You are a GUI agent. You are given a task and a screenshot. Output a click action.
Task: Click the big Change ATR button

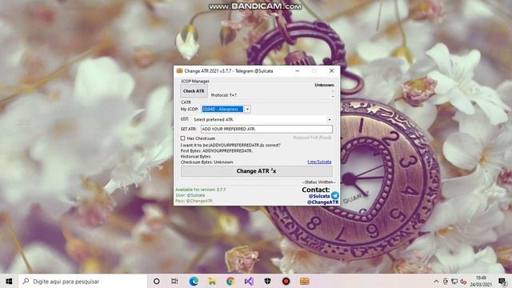257,171
